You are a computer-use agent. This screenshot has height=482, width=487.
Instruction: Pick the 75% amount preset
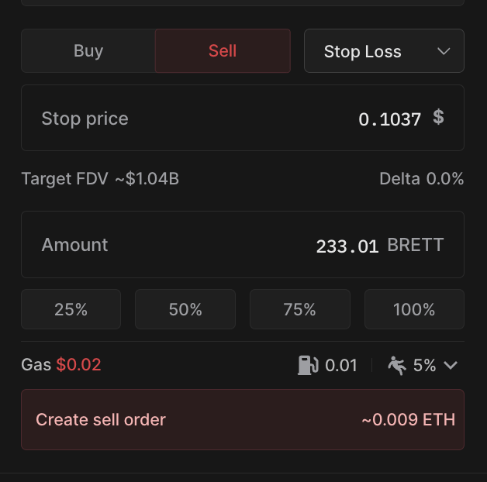[299, 310]
